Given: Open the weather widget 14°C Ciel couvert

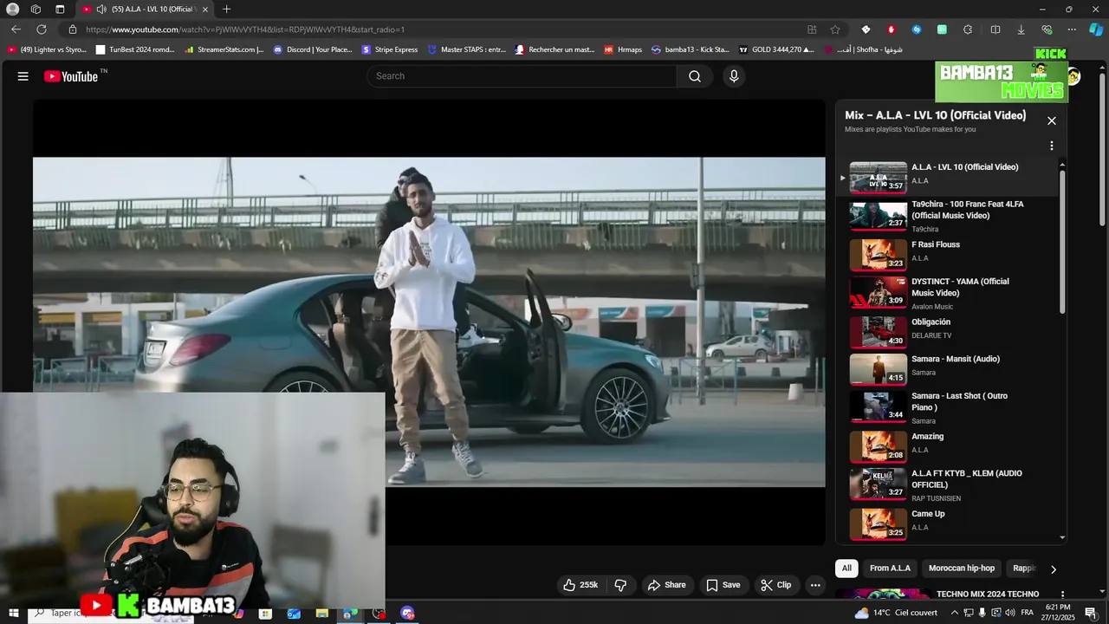Looking at the screenshot, I should [x=897, y=613].
